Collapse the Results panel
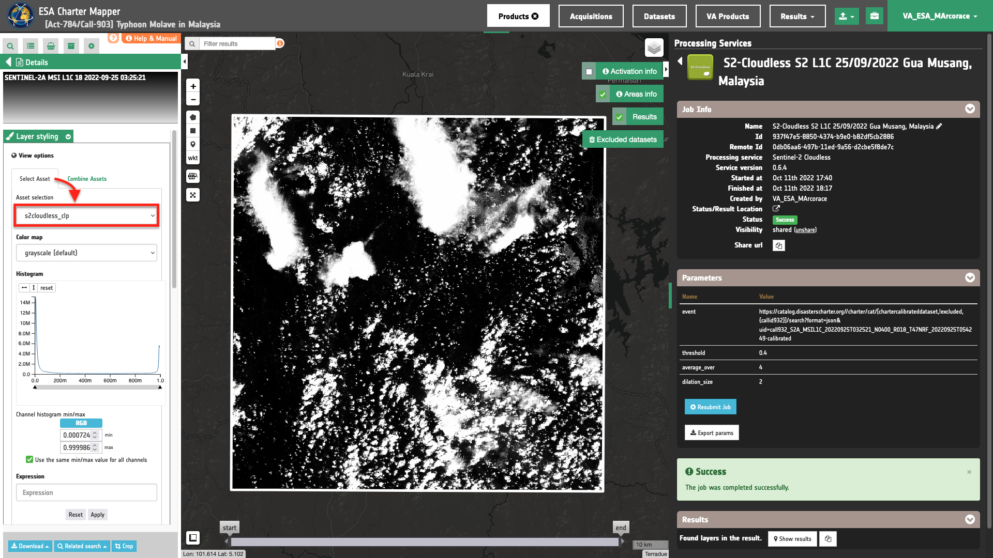The width and height of the screenshot is (993, 558). click(x=970, y=519)
